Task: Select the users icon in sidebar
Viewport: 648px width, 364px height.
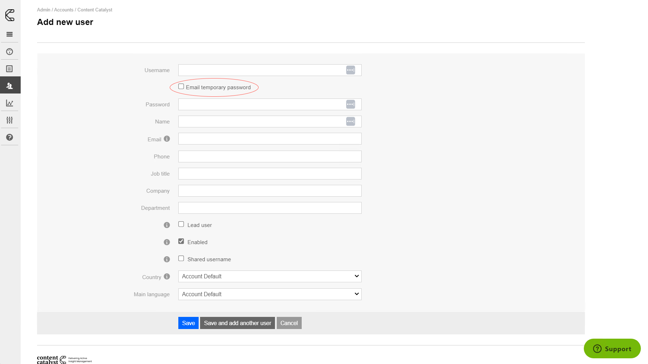Action: 10,86
